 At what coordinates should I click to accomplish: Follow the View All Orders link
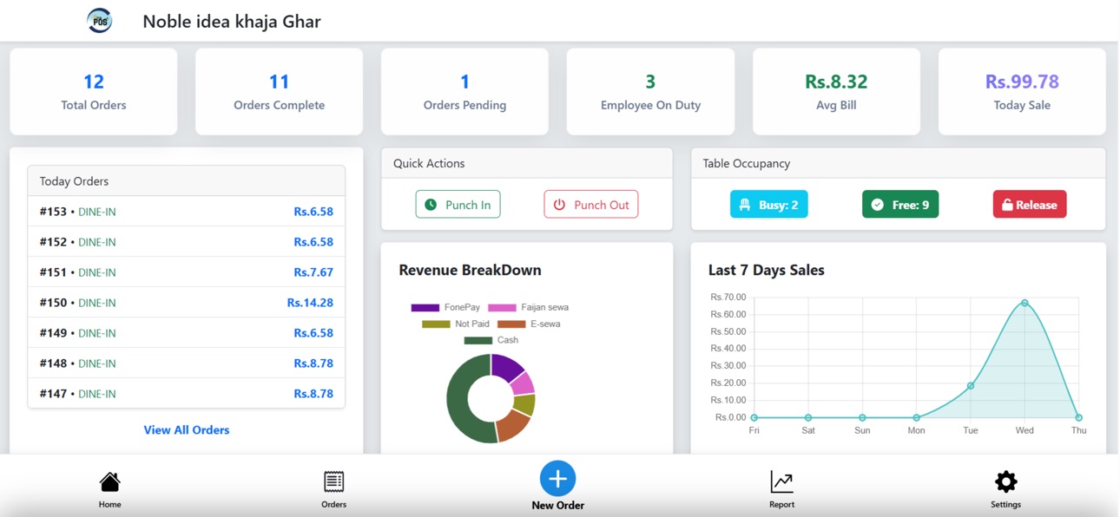tap(187, 429)
